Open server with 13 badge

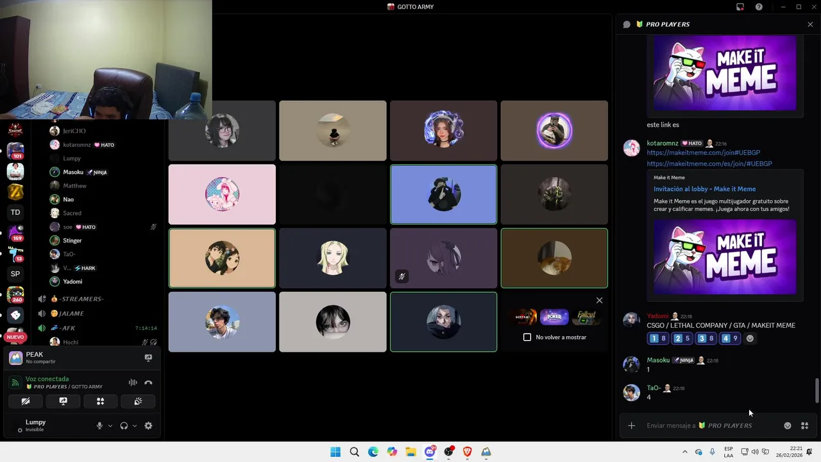pyautogui.click(x=15, y=253)
